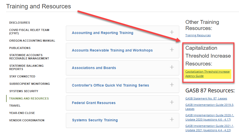Select Vendor Coordination in left menu
Viewport: 239px width, 134px height.
pyautogui.click(x=27, y=120)
